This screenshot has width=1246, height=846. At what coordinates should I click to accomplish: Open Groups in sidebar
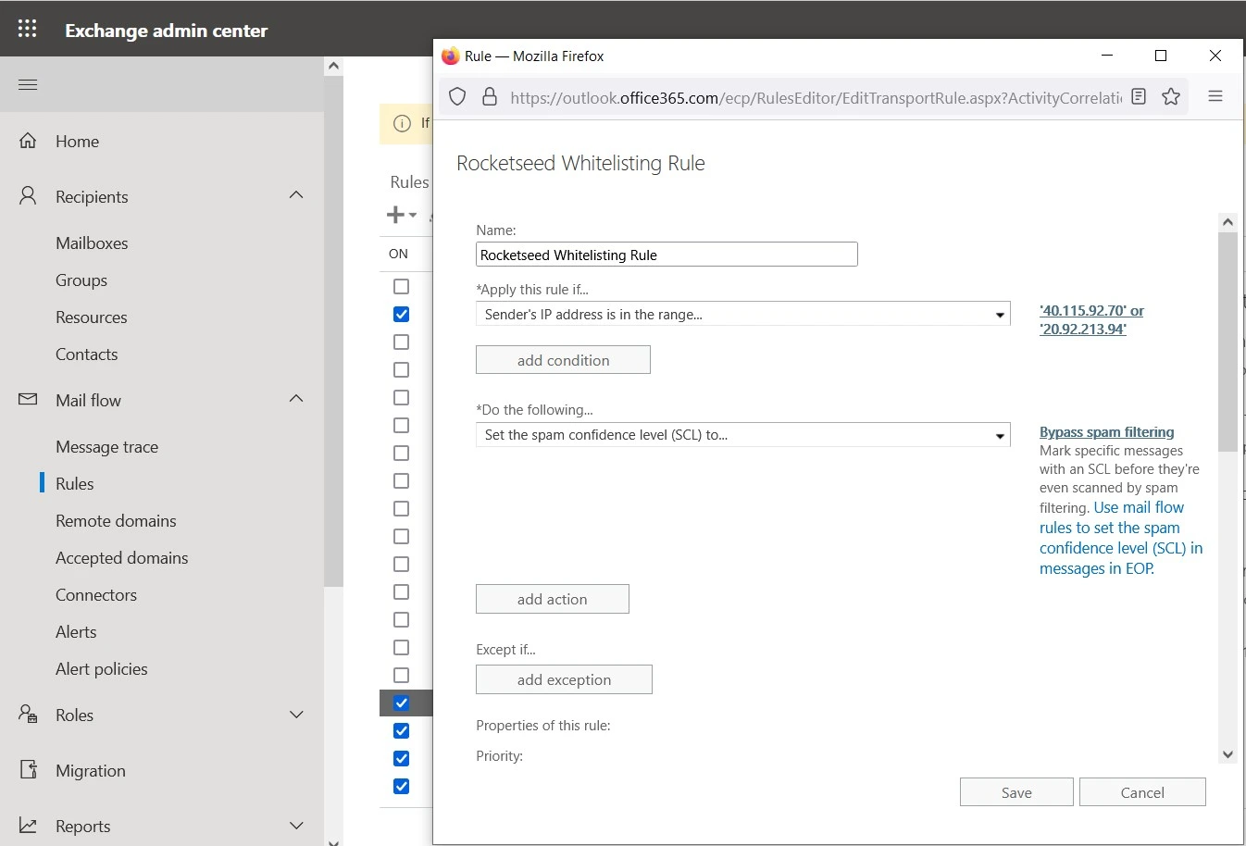(x=81, y=280)
